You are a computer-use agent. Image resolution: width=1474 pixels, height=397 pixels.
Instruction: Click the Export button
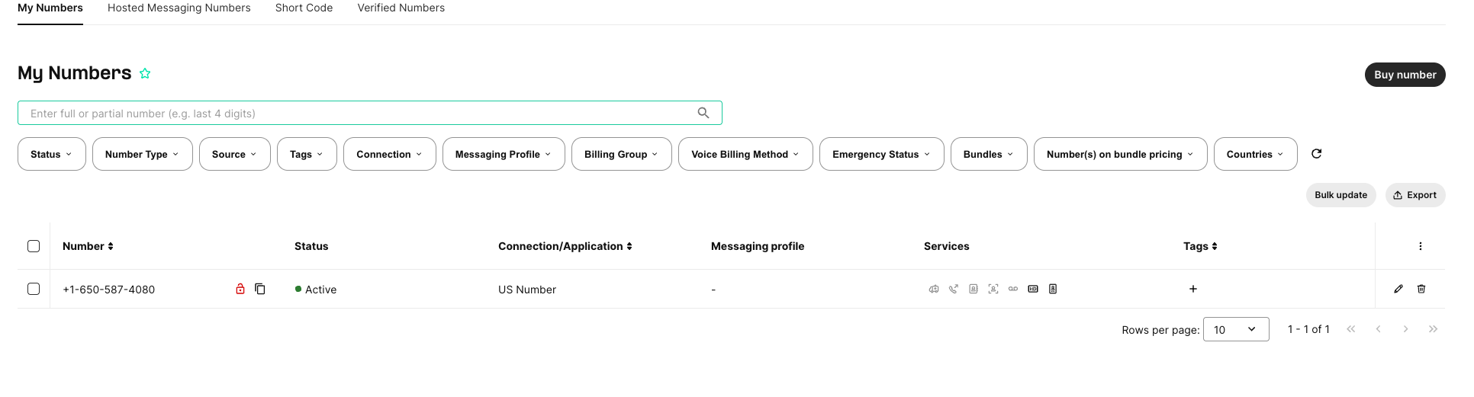pos(1415,195)
